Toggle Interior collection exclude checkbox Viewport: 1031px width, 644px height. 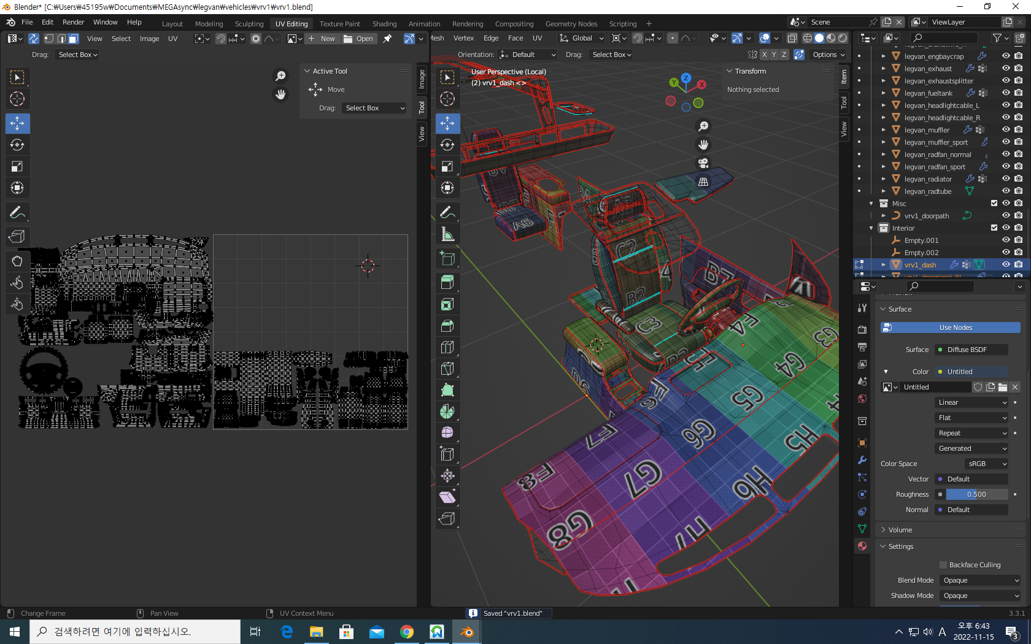point(994,228)
